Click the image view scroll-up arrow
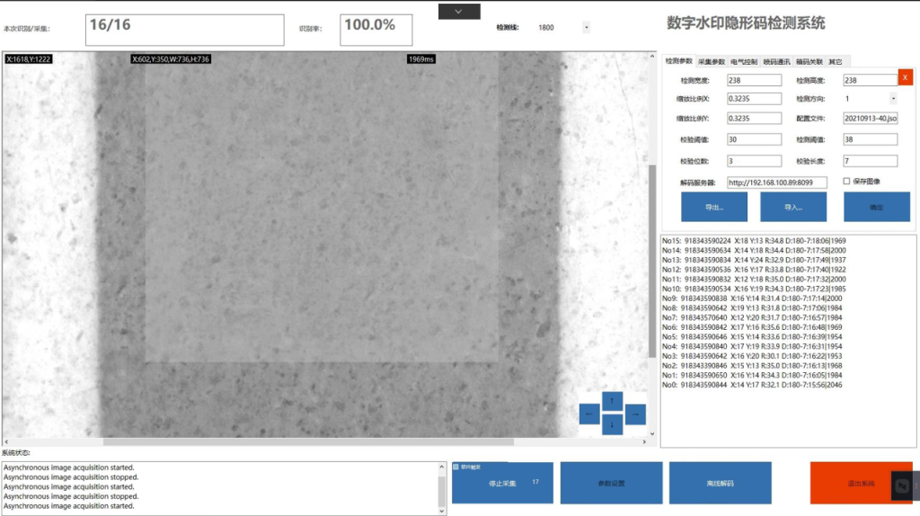 tap(652, 57)
